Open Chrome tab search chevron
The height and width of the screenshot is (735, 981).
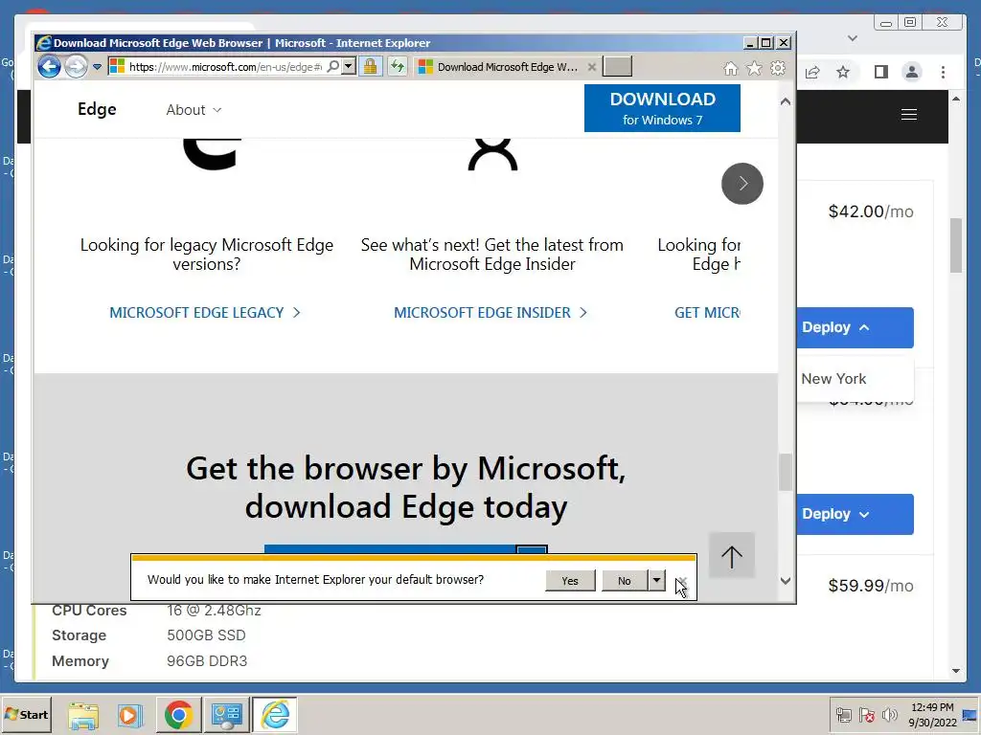pos(852,38)
